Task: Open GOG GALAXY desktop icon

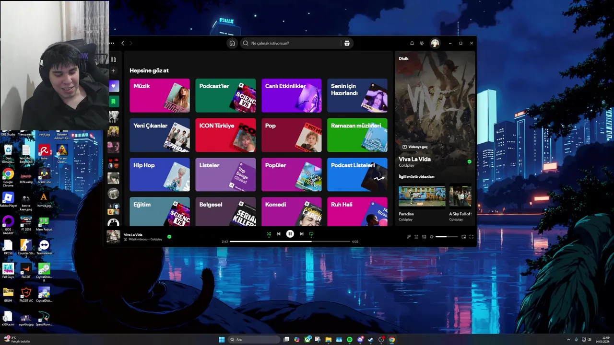Action: point(8,224)
